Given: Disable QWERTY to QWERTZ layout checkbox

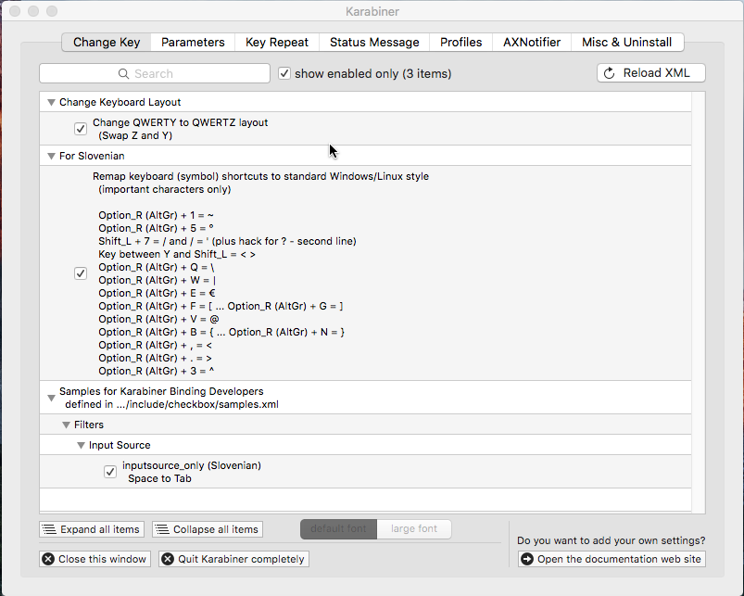Looking at the screenshot, I should click(81, 129).
